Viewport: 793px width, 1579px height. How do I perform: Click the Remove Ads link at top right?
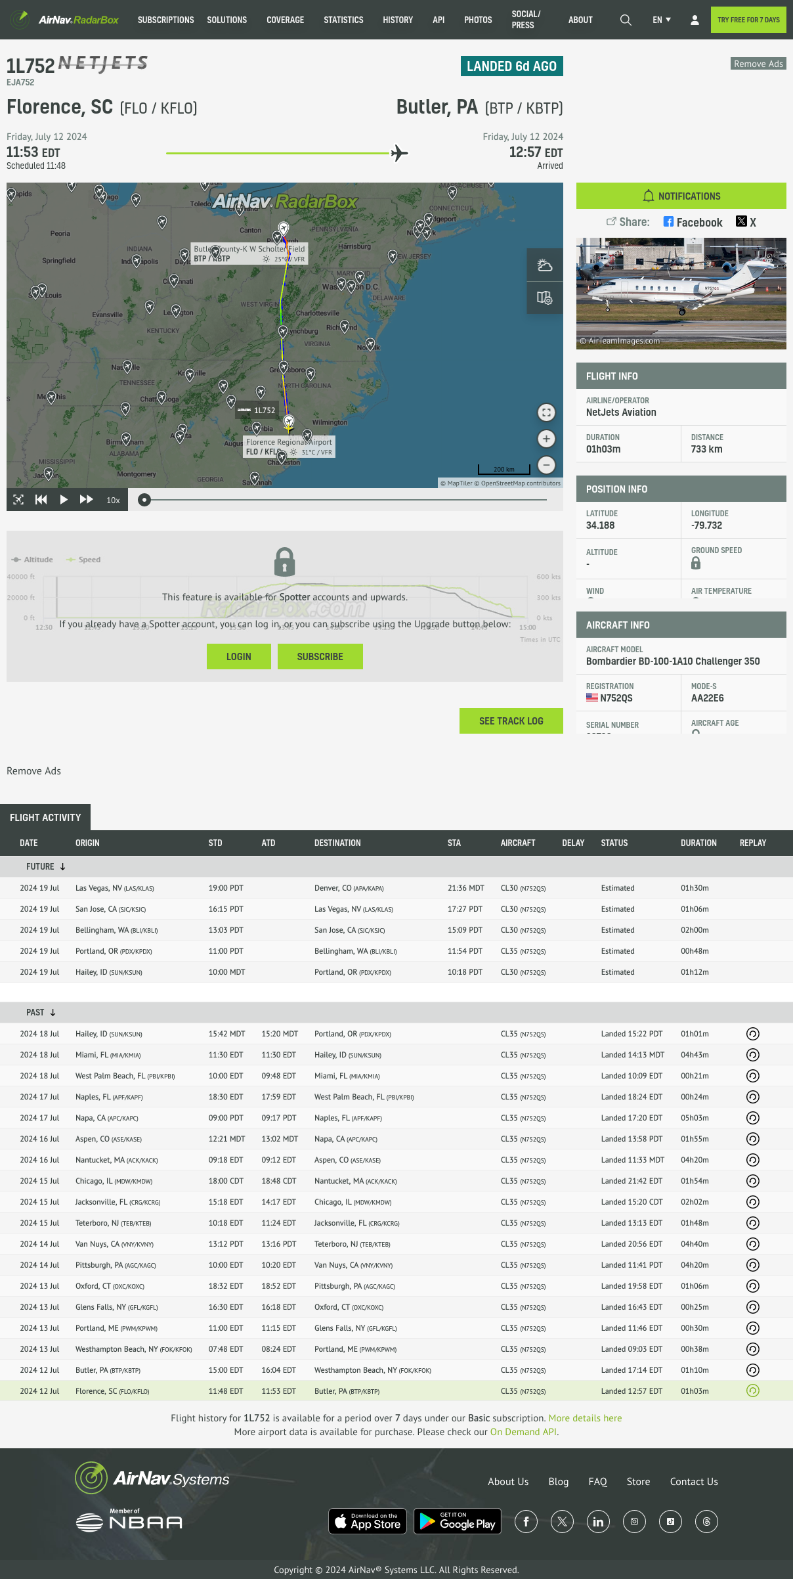tap(758, 64)
